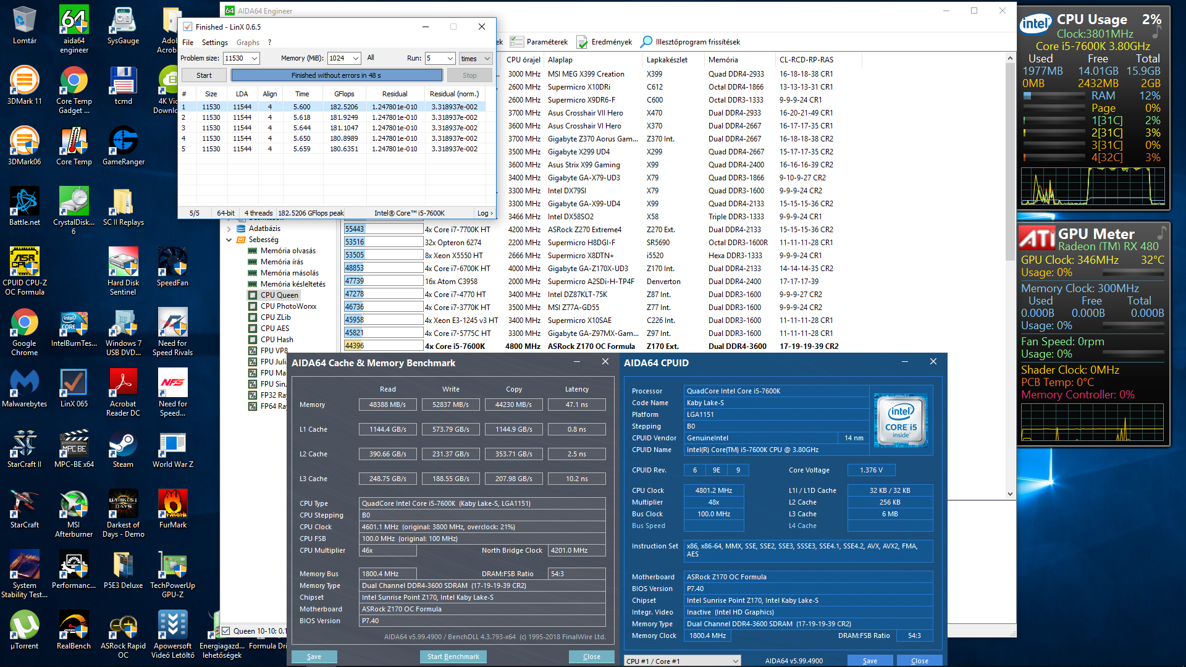Open the CPU #1 / Core #1 selector
Image resolution: width=1186 pixels, height=667 pixels.
click(x=682, y=661)
